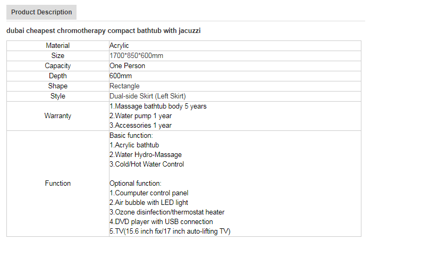This screenshot has height=256, width=430.
Task: Select the Material label cell
Action: (x=57, y=46)
